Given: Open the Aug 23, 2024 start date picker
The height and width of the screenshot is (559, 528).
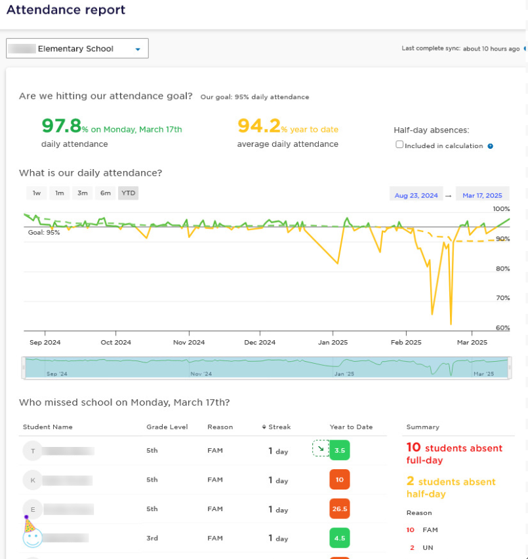Looking at the screenshot, I should point(416,195).
